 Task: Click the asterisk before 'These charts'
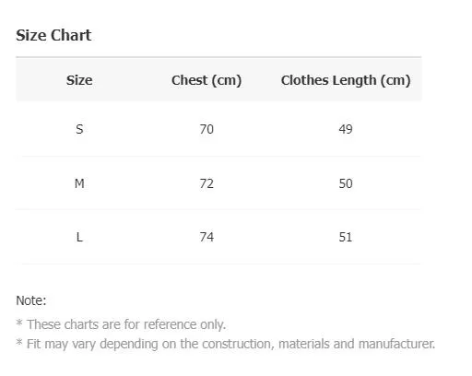(19, 323)
